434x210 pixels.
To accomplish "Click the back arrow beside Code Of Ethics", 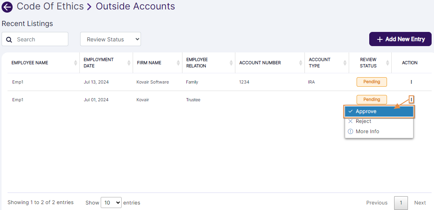I will pyautogui.click(x=7, y=7).
